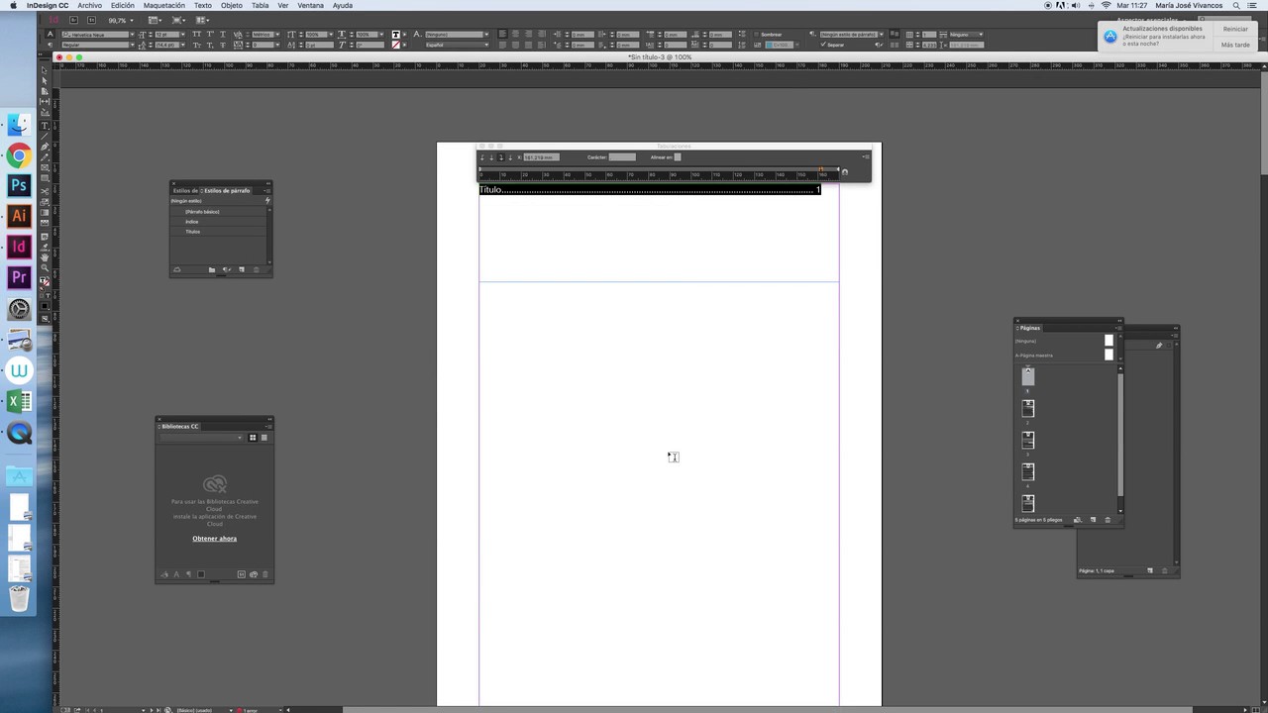Click the tab X position field

[x=542, y=157]
